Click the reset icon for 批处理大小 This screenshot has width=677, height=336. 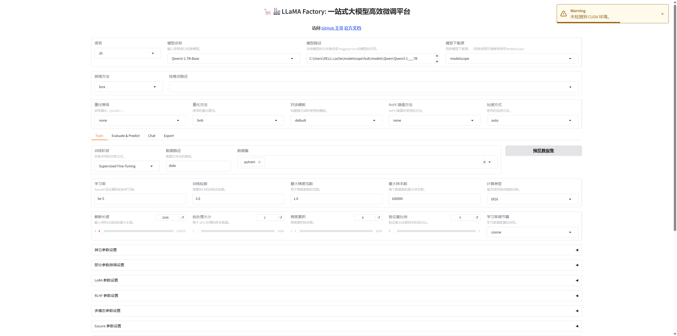click(x=281, y=217)
